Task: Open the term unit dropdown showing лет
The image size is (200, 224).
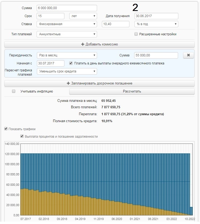Action: [x=83, y=16]
